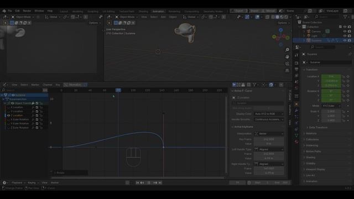The width and height of the screenshot is (354, 199).
Task: Open graph editor type dropdown icon
Action: (x=5, y=85)
